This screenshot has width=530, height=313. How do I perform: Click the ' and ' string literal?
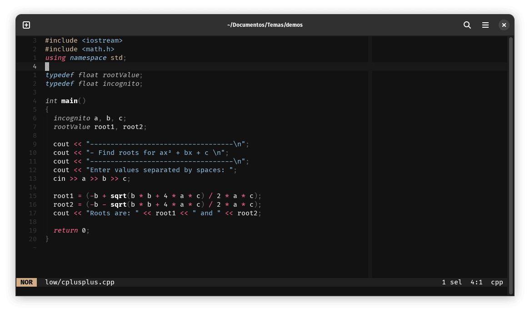(206, 213)
